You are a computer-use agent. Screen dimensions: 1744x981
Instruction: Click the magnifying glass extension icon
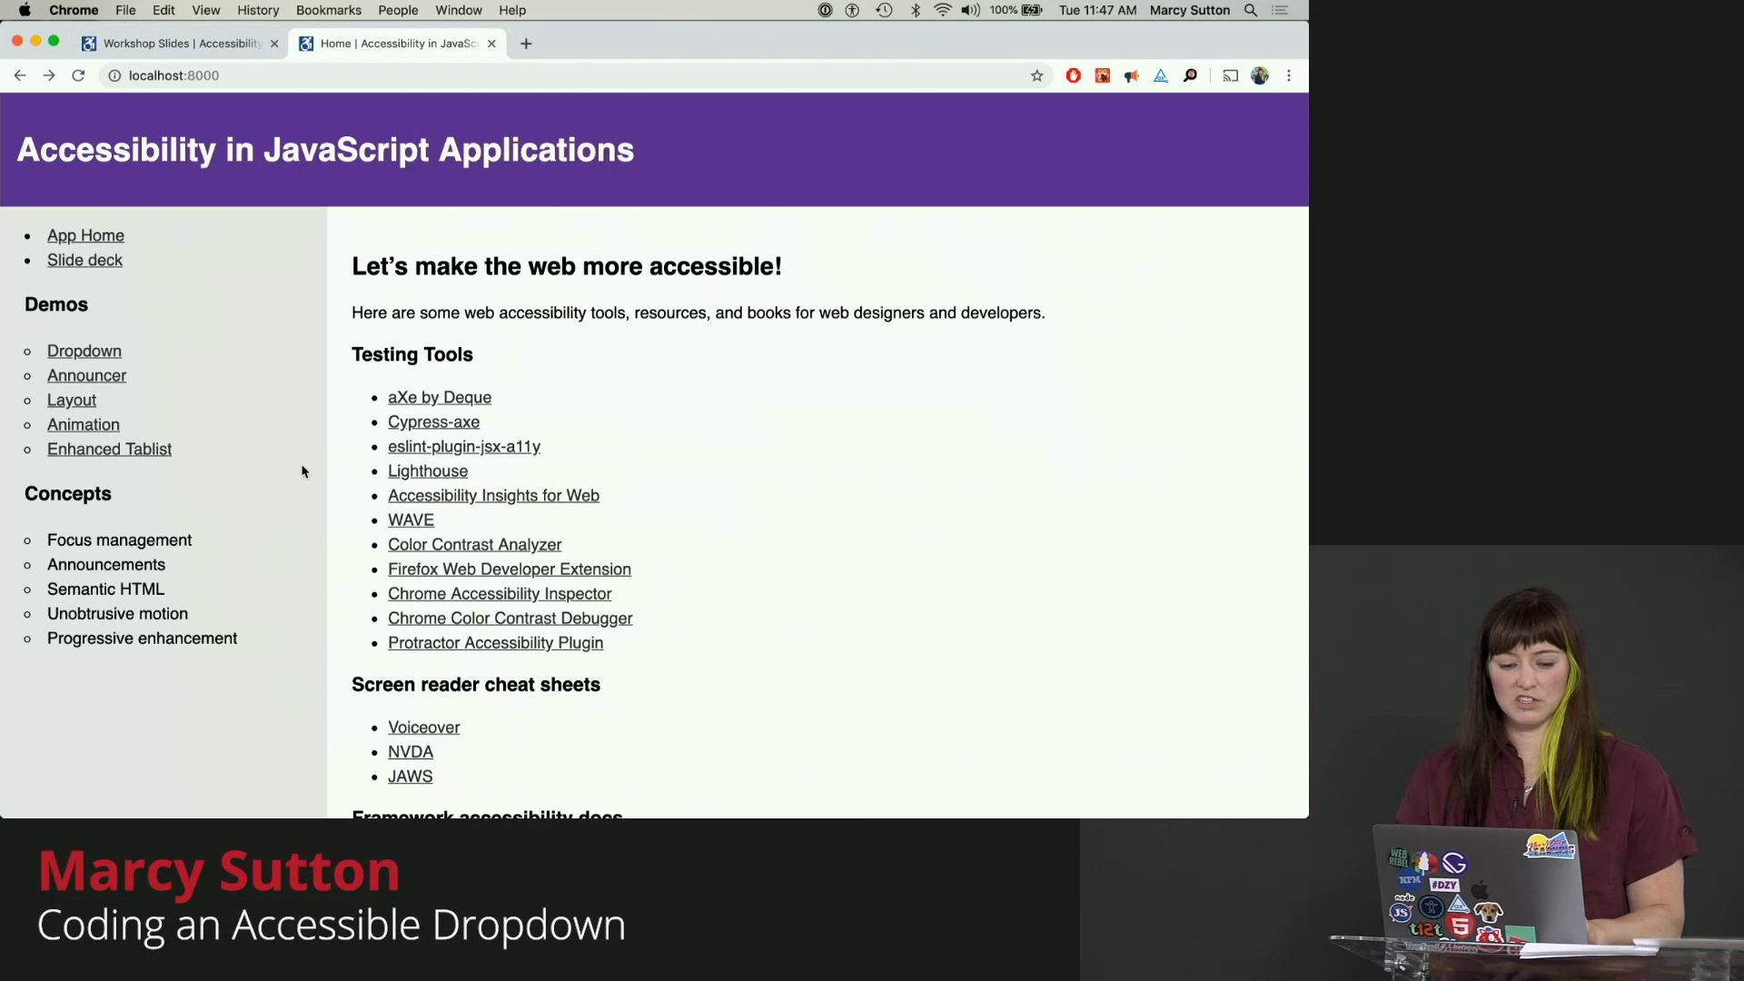pos(1190,76)
